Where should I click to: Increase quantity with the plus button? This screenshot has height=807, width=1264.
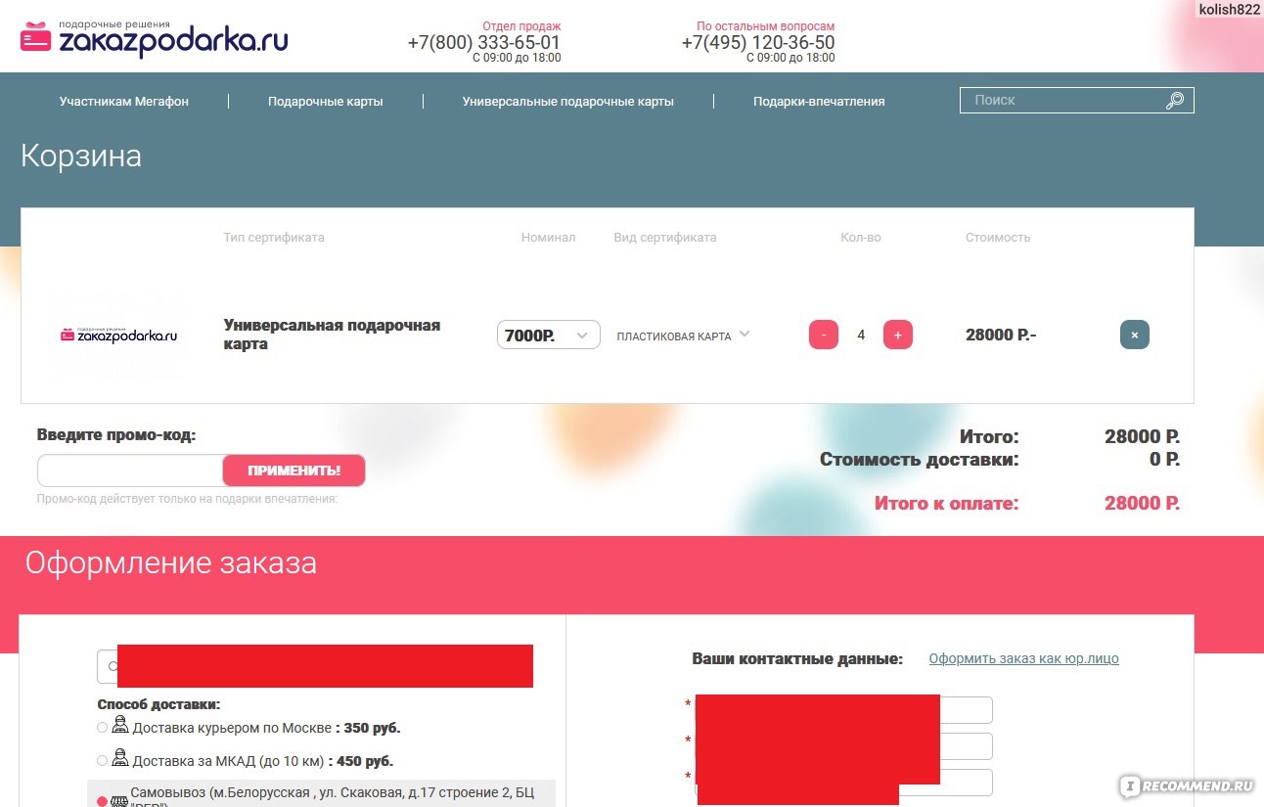tap(897, 335)
